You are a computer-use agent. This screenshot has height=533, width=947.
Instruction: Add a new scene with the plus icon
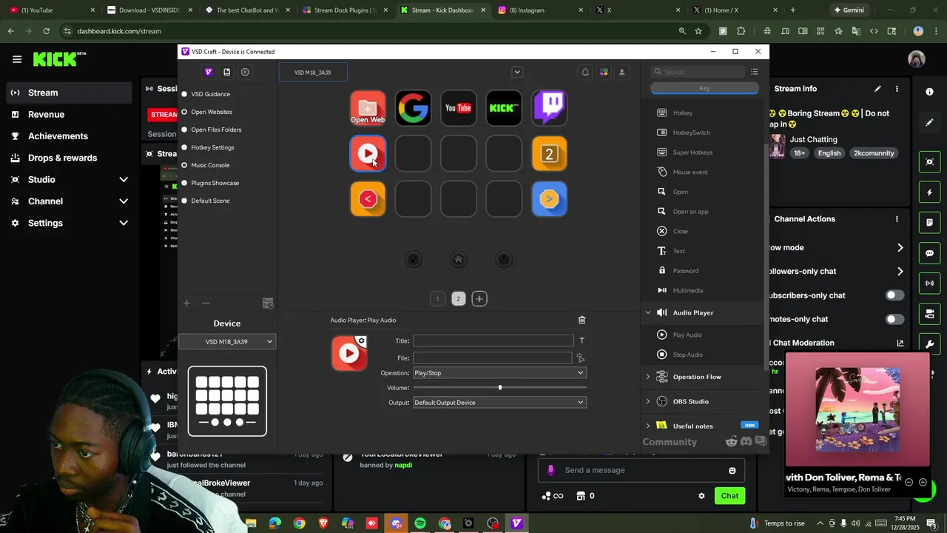[x=187, y=303]
